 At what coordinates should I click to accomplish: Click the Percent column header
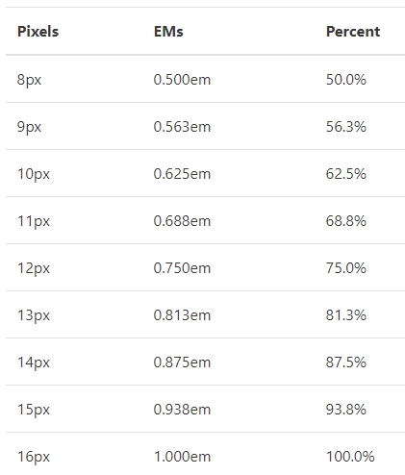pos(353,32)
